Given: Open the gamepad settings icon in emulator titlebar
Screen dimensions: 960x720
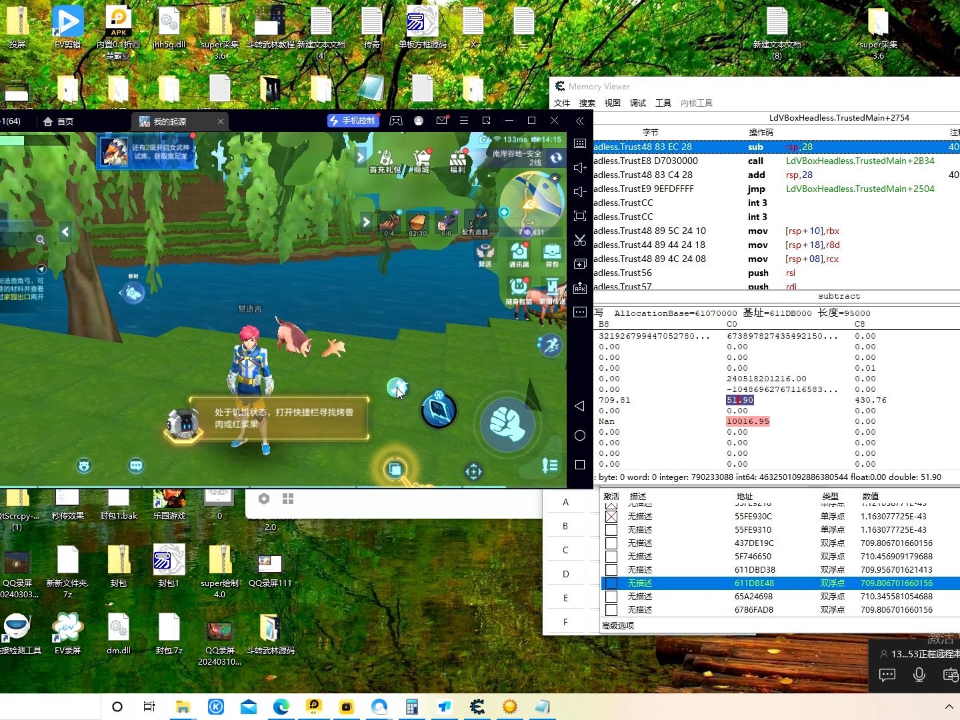Looking at the screenshot, I should (396, 121).
